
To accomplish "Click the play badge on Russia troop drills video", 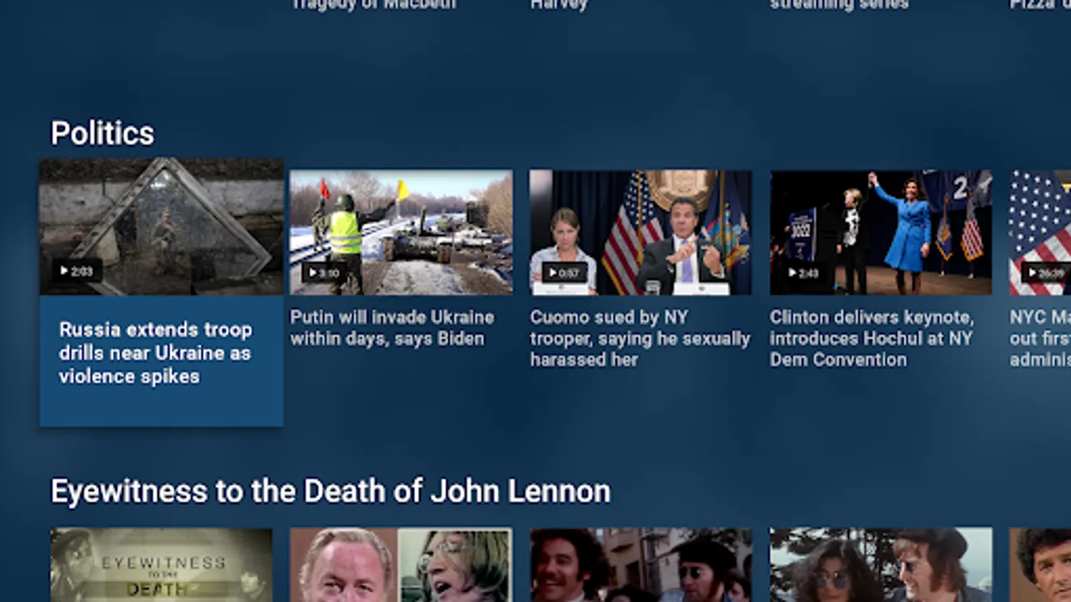I will pos(76,271).
